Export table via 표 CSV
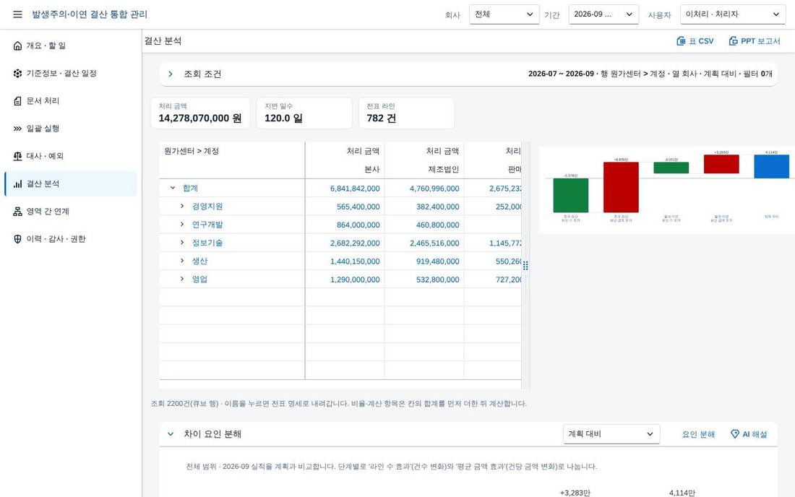The image size is (795, 497). [695, 41]
